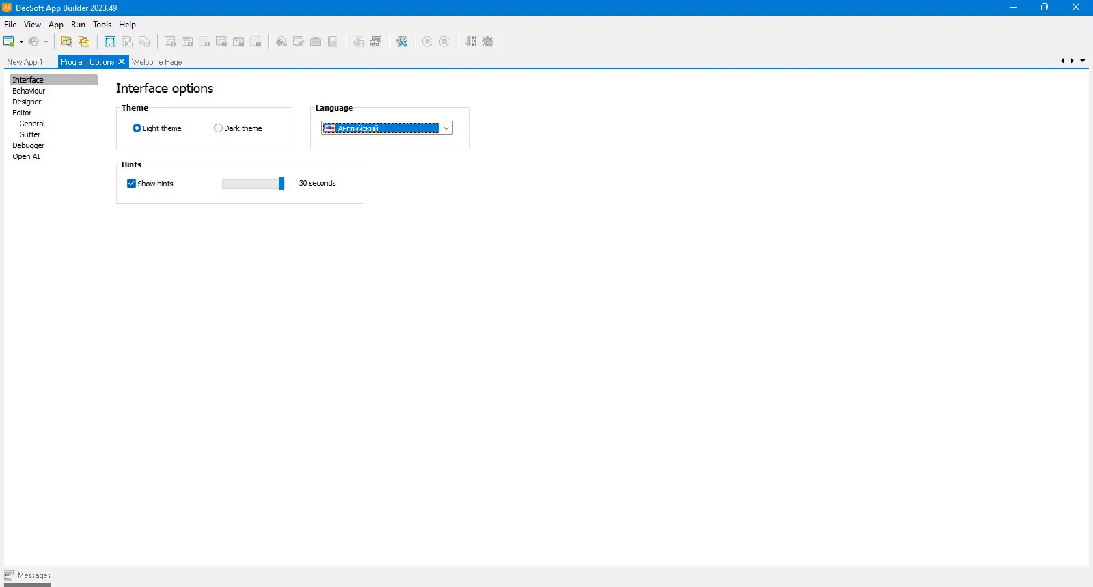The image size is (1093, 587).
Task: Open the View menu
Action: pos(32,25)
